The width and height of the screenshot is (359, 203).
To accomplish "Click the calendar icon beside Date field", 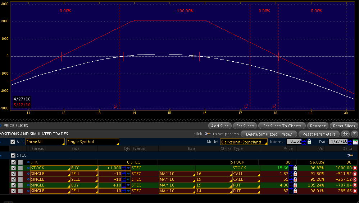I will (355, 142).
